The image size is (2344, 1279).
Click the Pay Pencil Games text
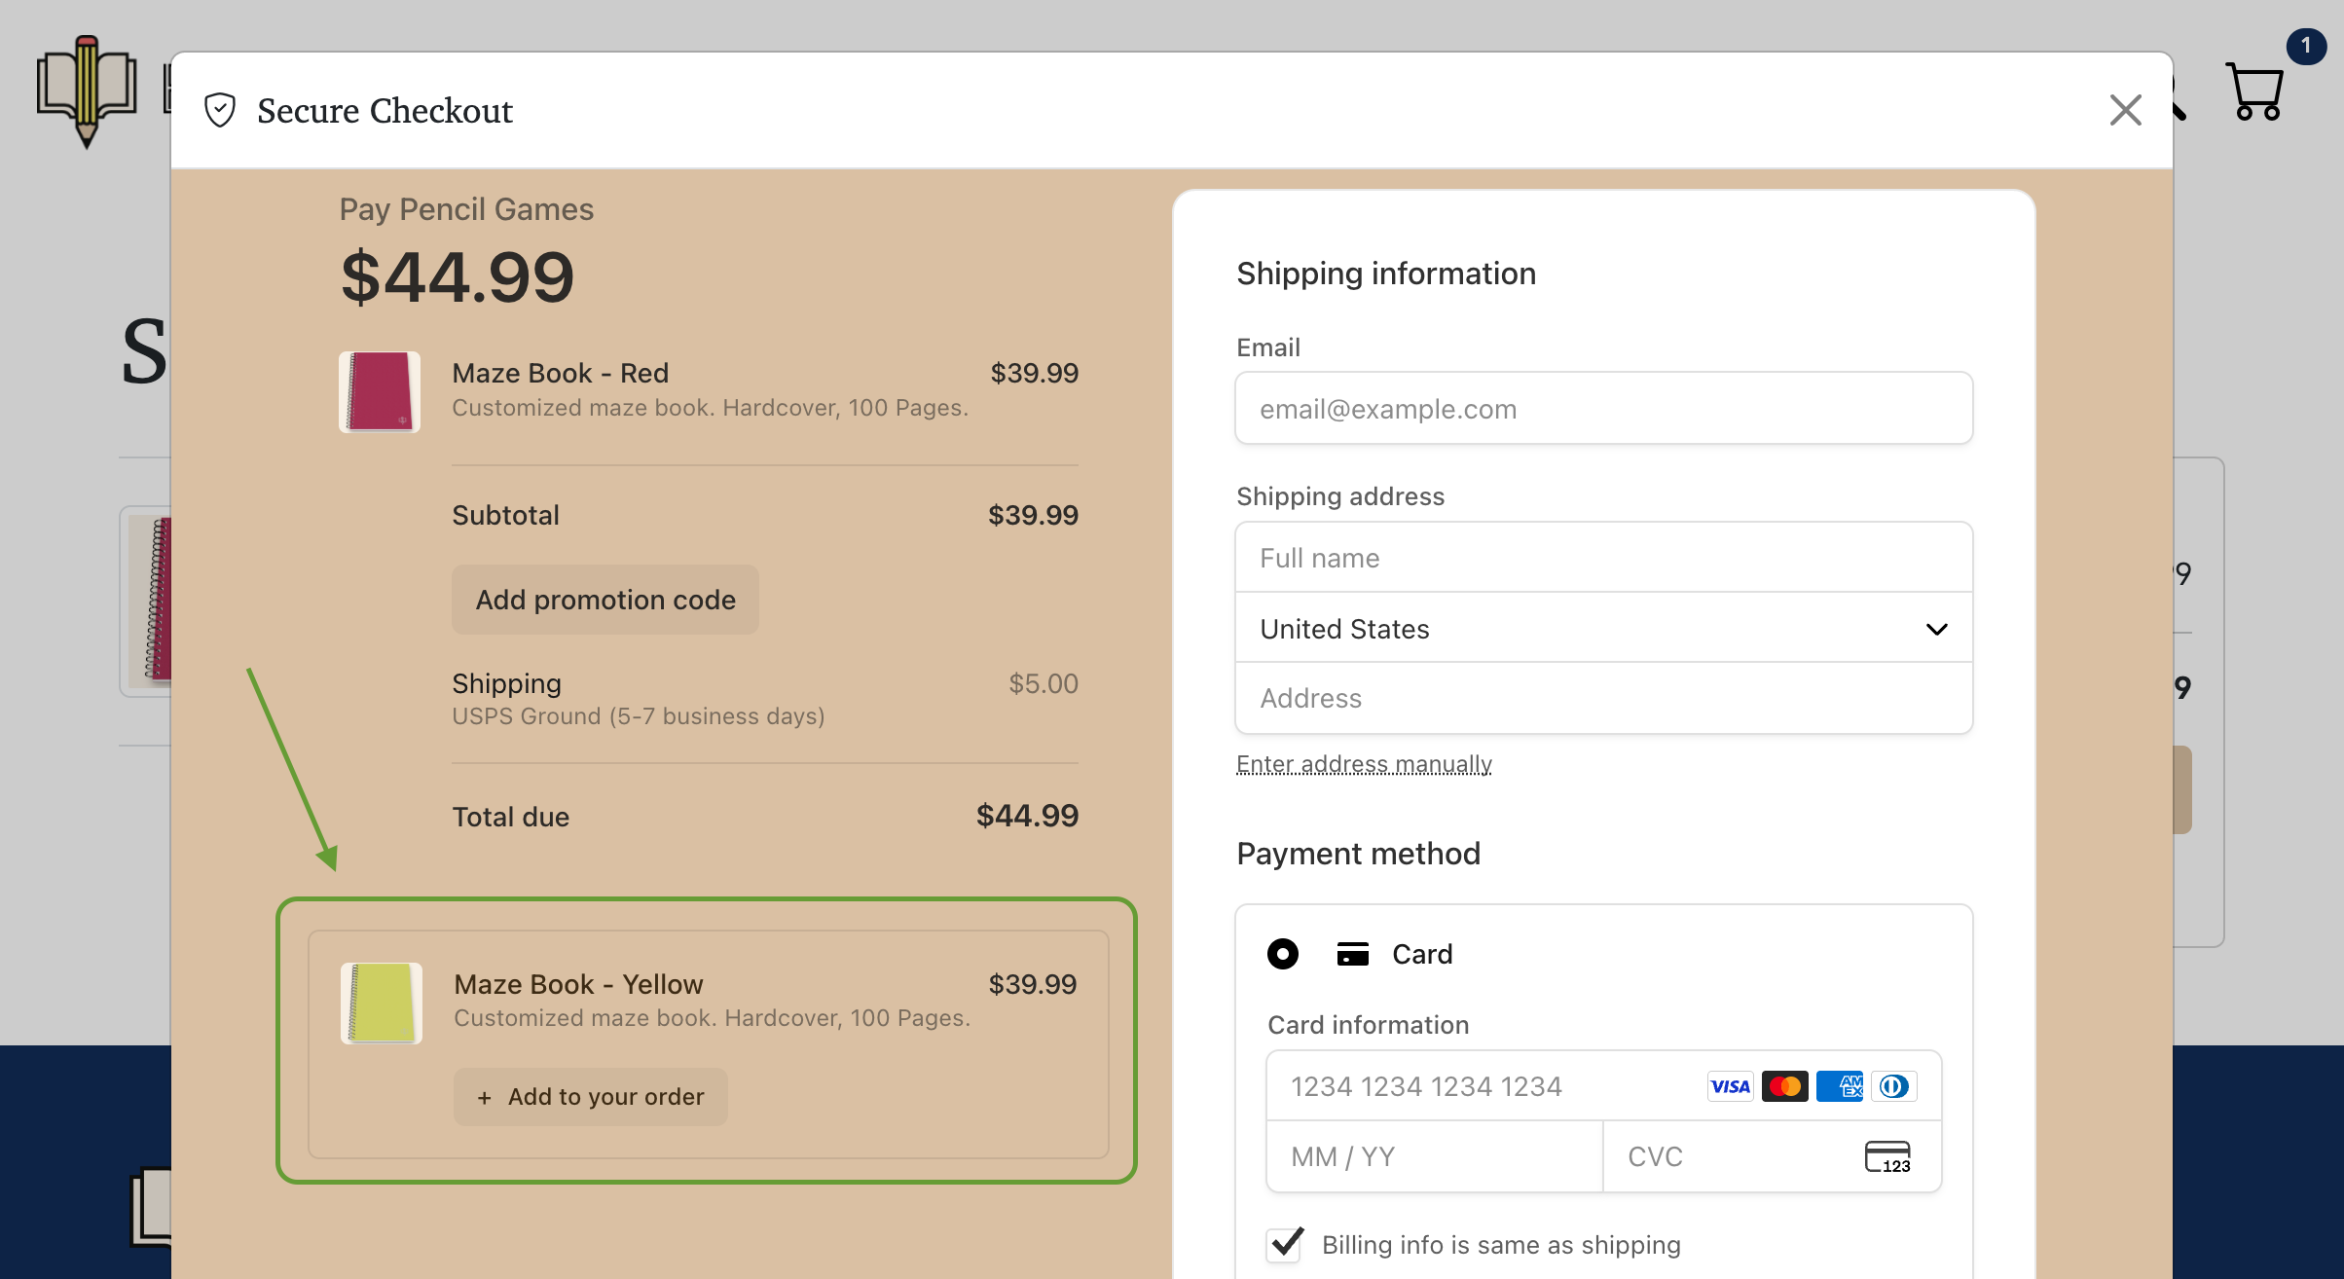pyautogui.click(x=466, y=209)
